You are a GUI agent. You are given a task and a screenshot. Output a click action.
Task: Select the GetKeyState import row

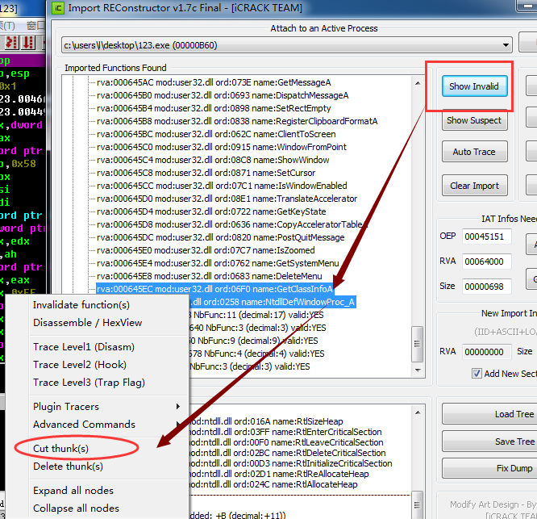211,211
